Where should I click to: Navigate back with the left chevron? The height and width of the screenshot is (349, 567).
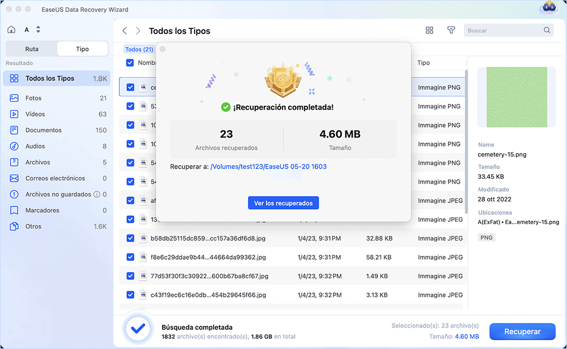[x=125, y=31]
